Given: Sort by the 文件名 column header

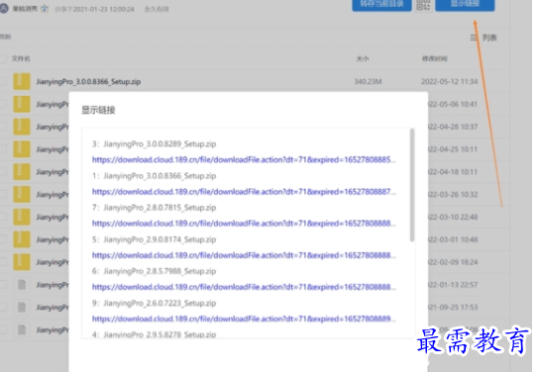Looking at the screenshot, I should tap(21, 58).
